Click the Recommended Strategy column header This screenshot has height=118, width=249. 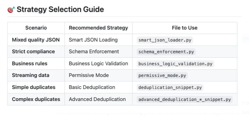[98, 28]
